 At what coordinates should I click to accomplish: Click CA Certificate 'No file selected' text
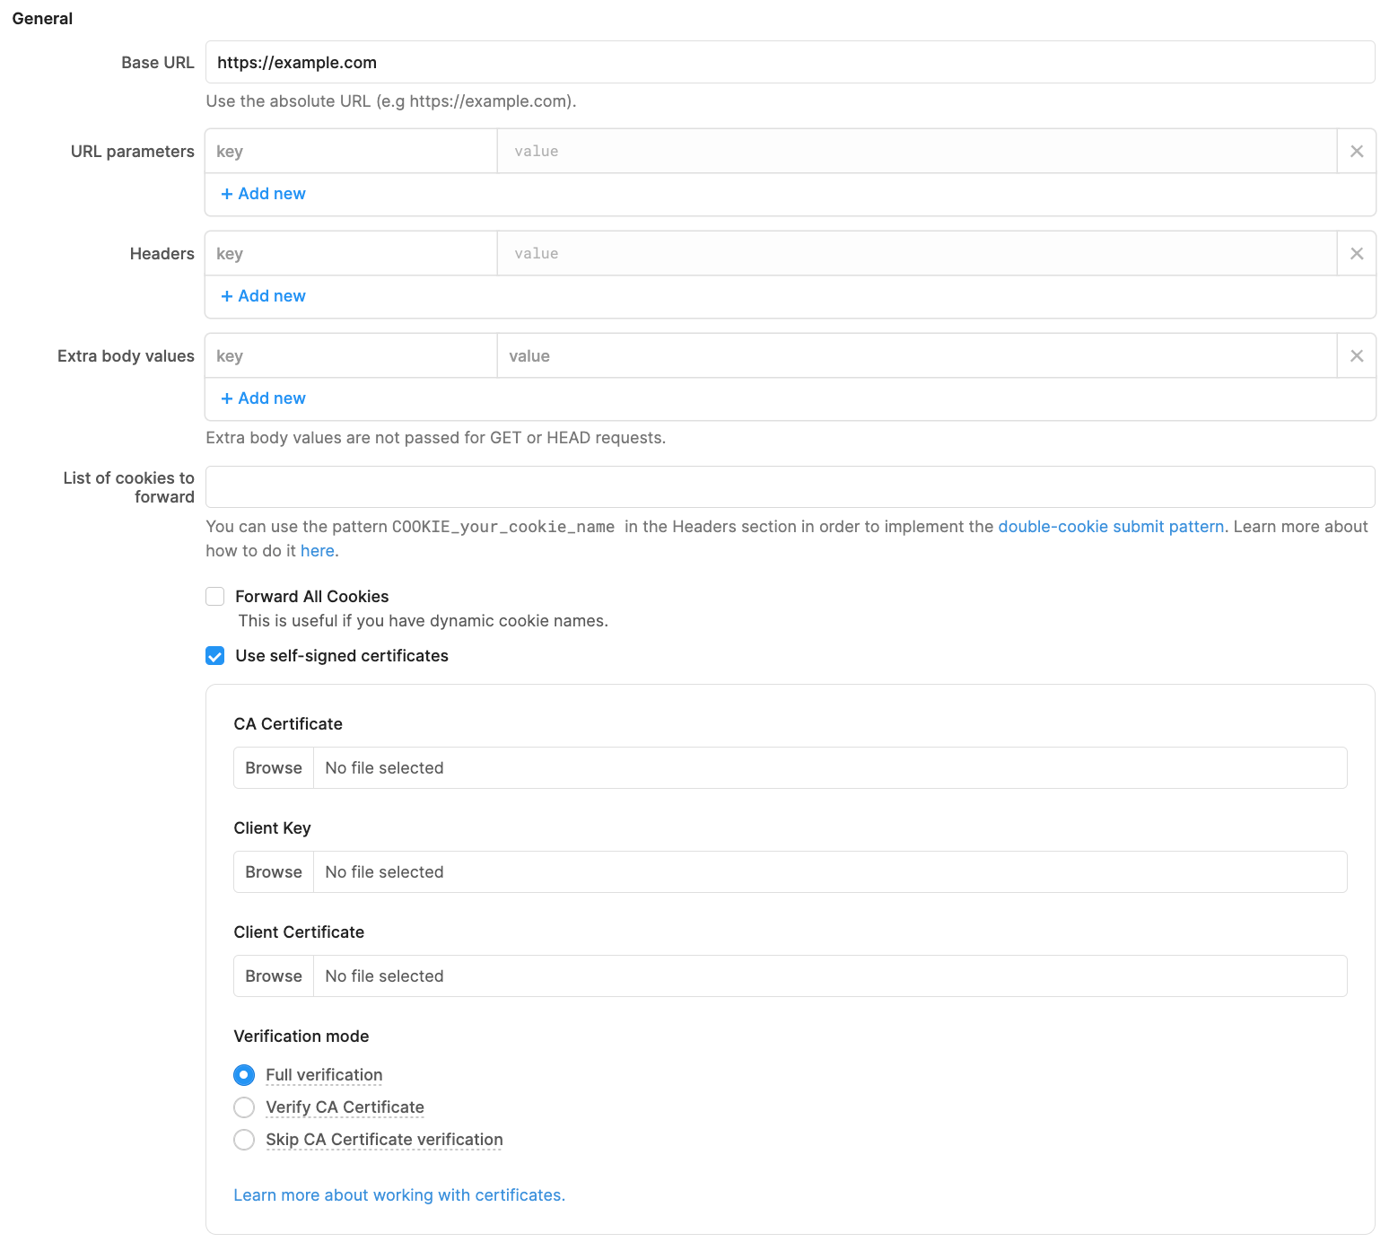(x=384, y=768)
